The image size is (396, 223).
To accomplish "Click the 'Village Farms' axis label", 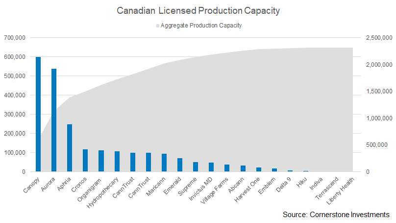I will tap(214, 191).
